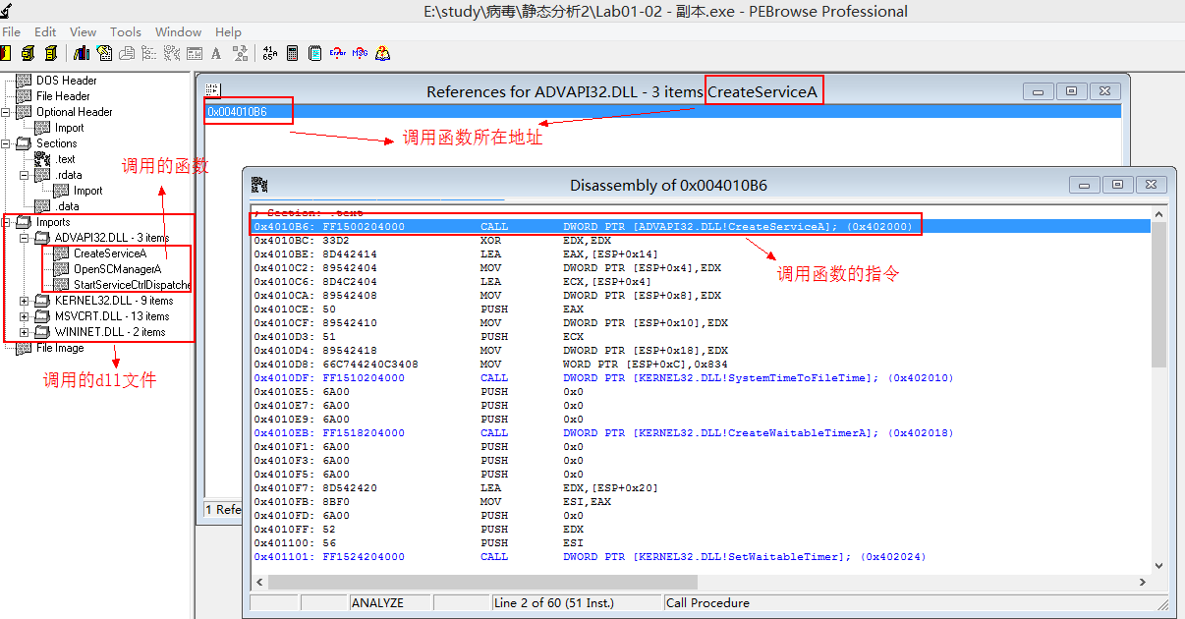Viewport: 1185px width, 619px height.
Task: Expand the MSVCRT.DLL tree node
Action: point(25,316)
